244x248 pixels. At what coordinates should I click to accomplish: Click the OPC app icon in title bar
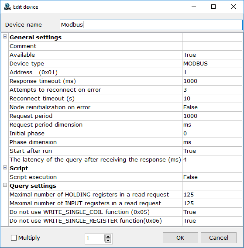tap(7, 7)
